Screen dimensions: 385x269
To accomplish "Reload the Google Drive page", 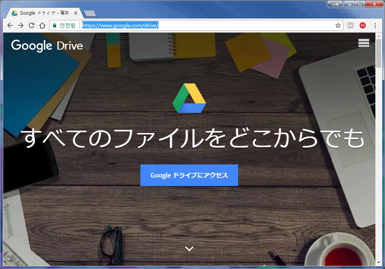I will tap(31, 25).
